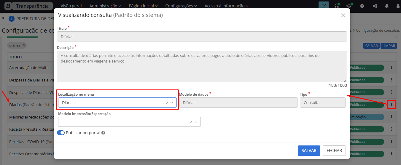This screenshot has width=401, height=165.
Task: Remove the diárias filter tag
Action: (24, 45)
